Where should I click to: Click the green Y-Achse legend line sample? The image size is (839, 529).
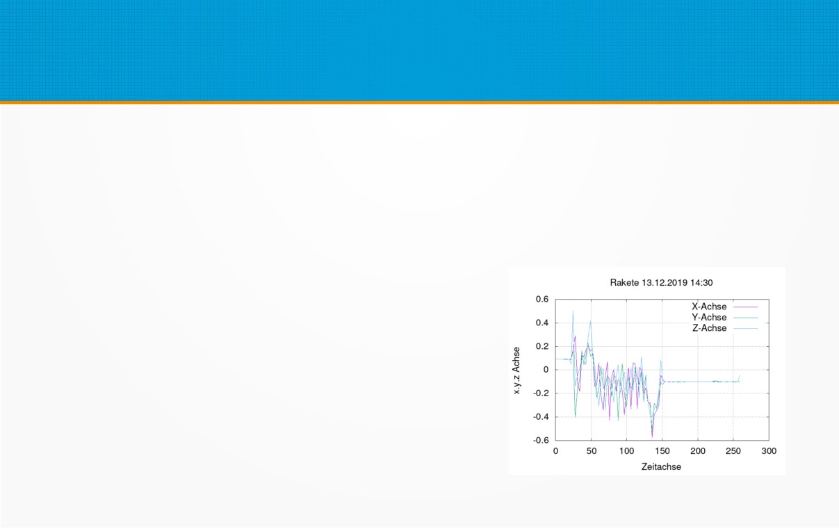tap(745, 317)
